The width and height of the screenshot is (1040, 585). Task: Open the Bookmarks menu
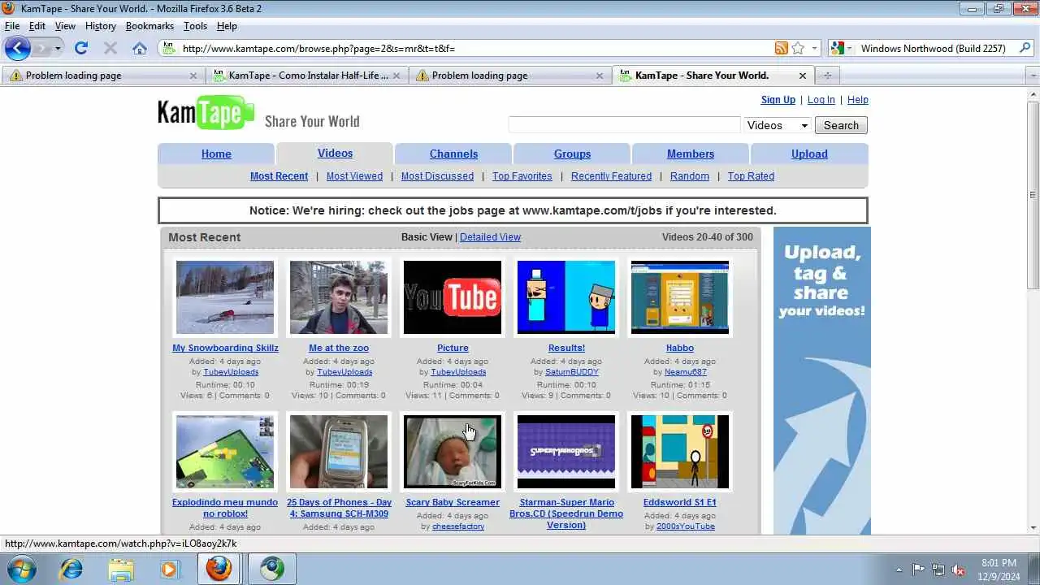(149, 26)
